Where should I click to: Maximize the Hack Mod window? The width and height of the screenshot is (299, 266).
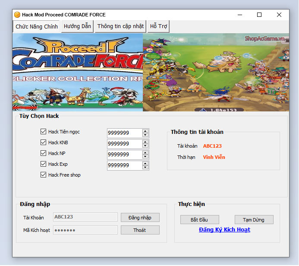tap(259, 15)
